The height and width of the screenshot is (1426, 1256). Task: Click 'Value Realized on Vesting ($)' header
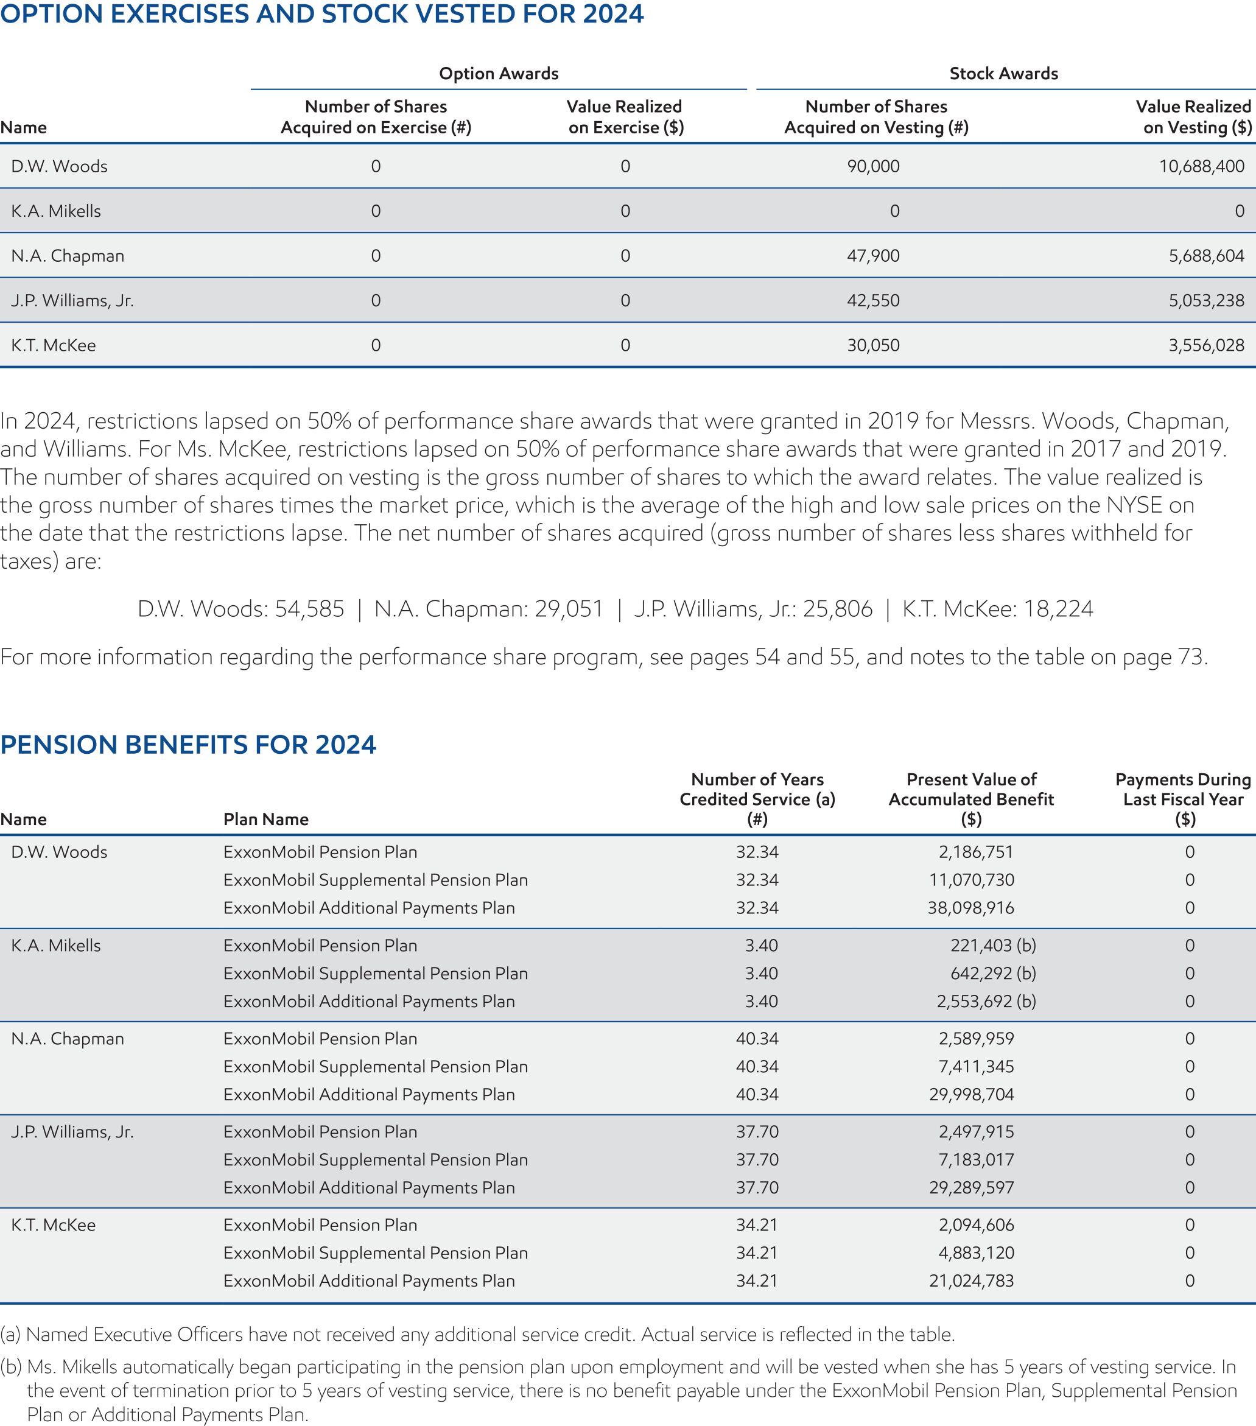(1194, 116)
